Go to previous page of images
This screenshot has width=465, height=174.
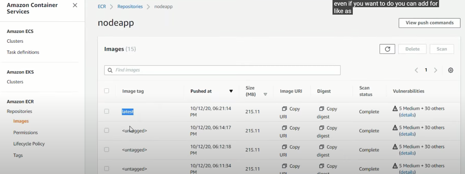[x=416, y=70]
